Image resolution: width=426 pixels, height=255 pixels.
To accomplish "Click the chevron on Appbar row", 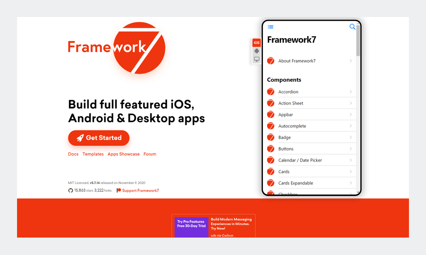I will tap(351, 115).
